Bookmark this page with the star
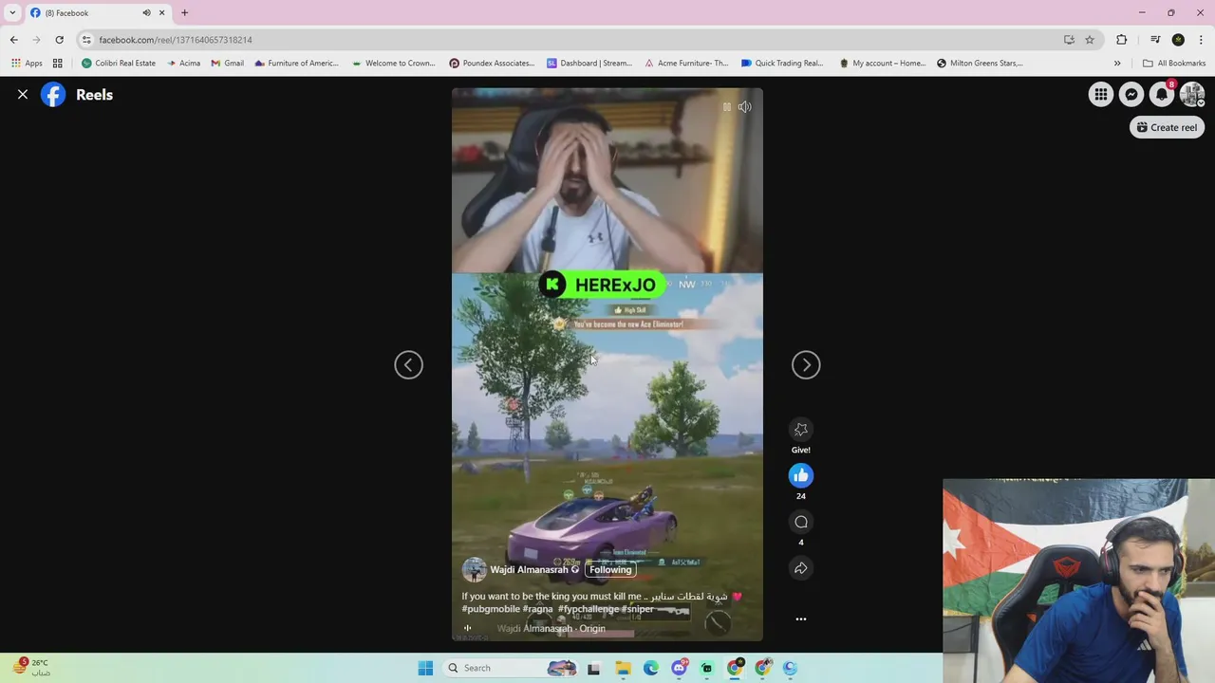Viewport: 1215px width, 683px height. click(x=1090, y=40)
